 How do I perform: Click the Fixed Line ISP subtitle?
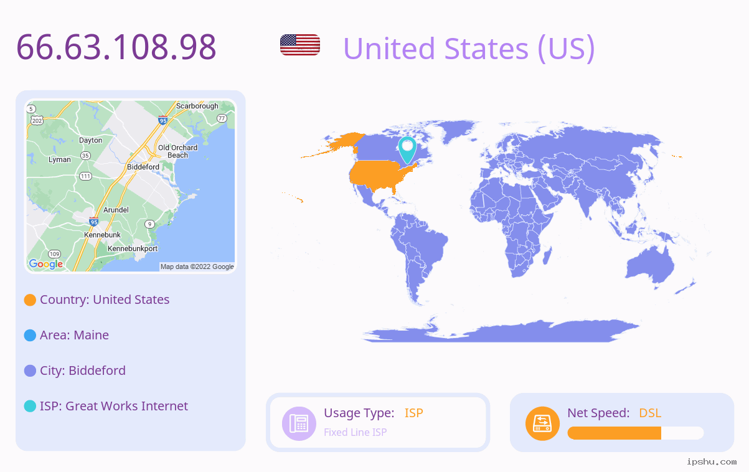(356, 432)
